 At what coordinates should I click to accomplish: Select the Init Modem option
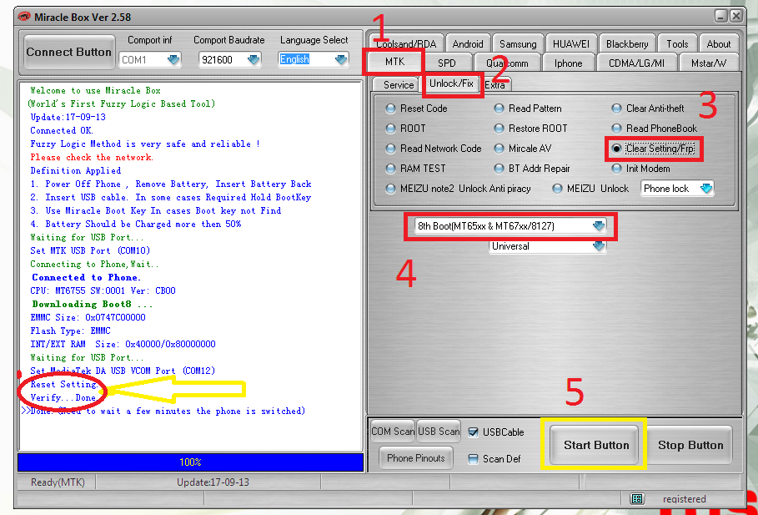pos(641,169)
